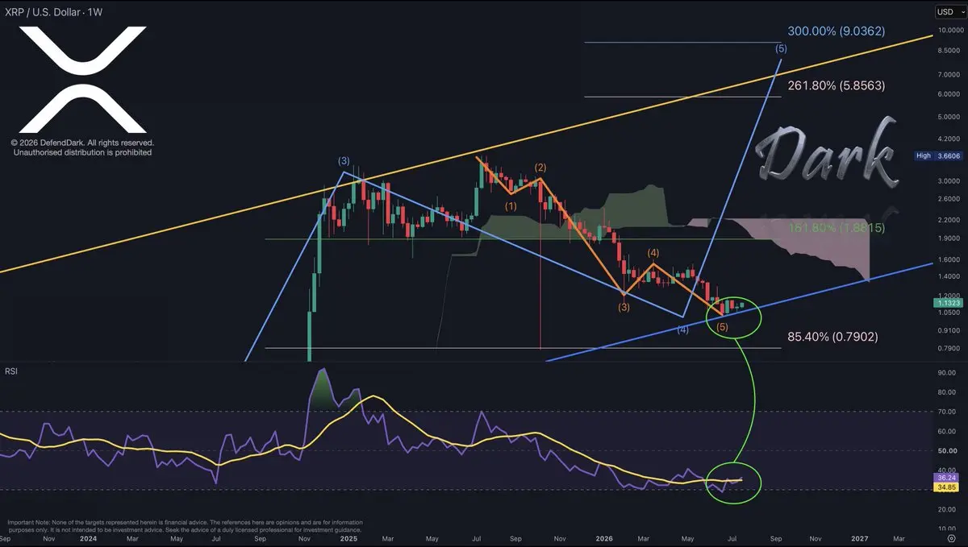This screenshot has height=547, width=968.
Task: Click the 2.6000 price axis label
Action: point(947,199)
